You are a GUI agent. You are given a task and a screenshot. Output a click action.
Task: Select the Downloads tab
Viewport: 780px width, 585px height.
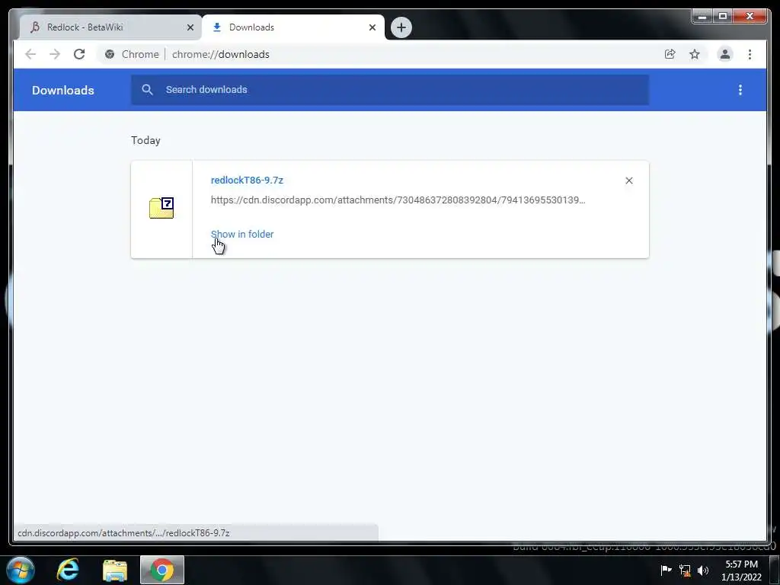point(292,27)
